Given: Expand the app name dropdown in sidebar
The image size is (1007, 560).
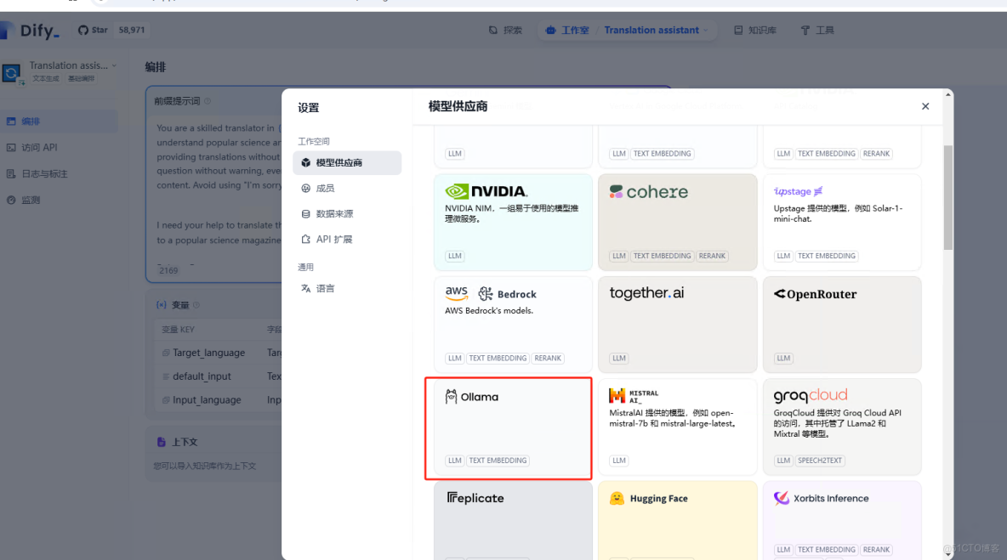Looking at the screenshot, I should 114,65.
